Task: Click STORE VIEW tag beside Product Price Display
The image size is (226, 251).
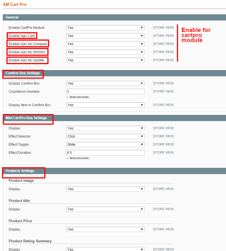Action: coord(163,229)
